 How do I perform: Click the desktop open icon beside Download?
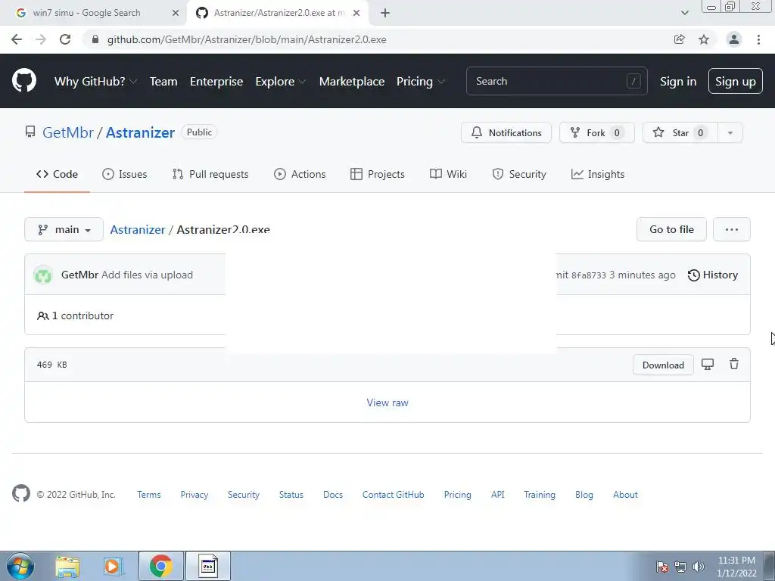click(708, 365)
